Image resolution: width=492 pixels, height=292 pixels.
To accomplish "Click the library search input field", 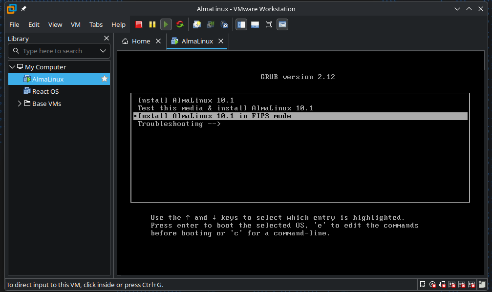I will 56,51.
